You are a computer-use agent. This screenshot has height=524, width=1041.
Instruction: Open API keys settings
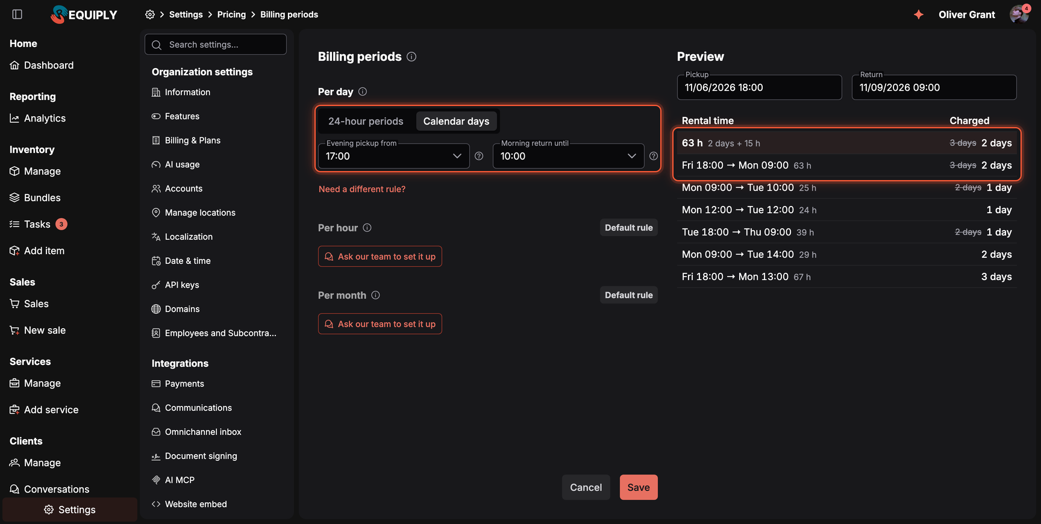tap(175, 285)
